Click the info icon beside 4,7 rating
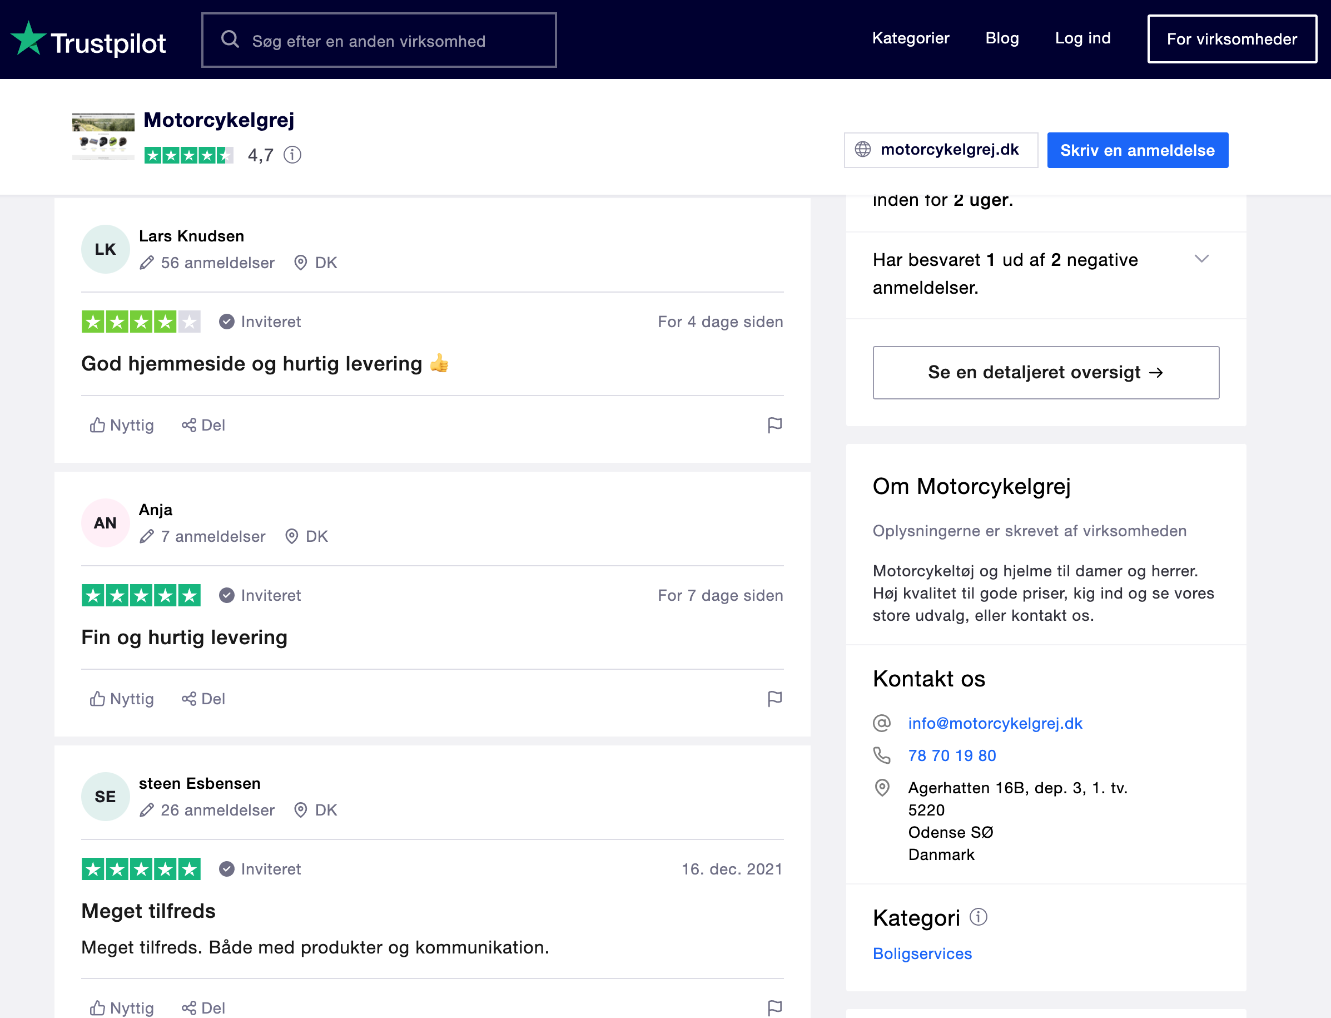1331x1018 pixels. tap(292, 155)
